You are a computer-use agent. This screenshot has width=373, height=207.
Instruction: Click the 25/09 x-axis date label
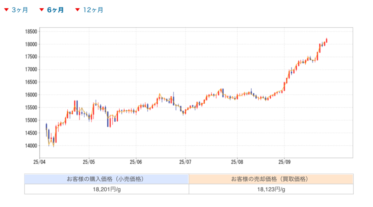click(x=284, y=162)
